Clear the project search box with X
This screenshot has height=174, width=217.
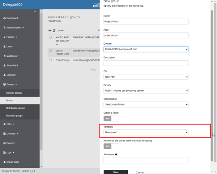click(99, 31)
